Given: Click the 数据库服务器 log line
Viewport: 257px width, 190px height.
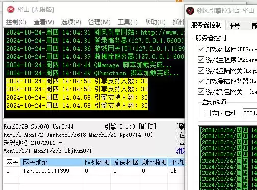Looking at the screenshot, I should 95,56.
